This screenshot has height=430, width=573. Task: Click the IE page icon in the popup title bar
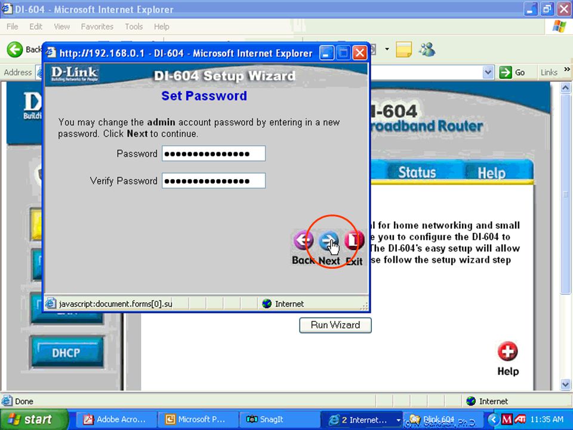pos(51,53)
